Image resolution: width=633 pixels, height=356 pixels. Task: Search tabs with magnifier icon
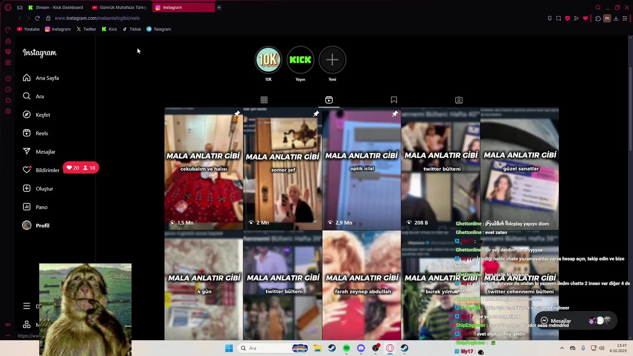coord(598,7)
